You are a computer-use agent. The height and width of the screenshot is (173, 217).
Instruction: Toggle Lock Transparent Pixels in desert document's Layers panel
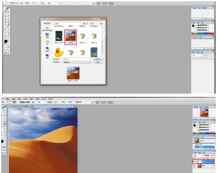pos(198,158)
